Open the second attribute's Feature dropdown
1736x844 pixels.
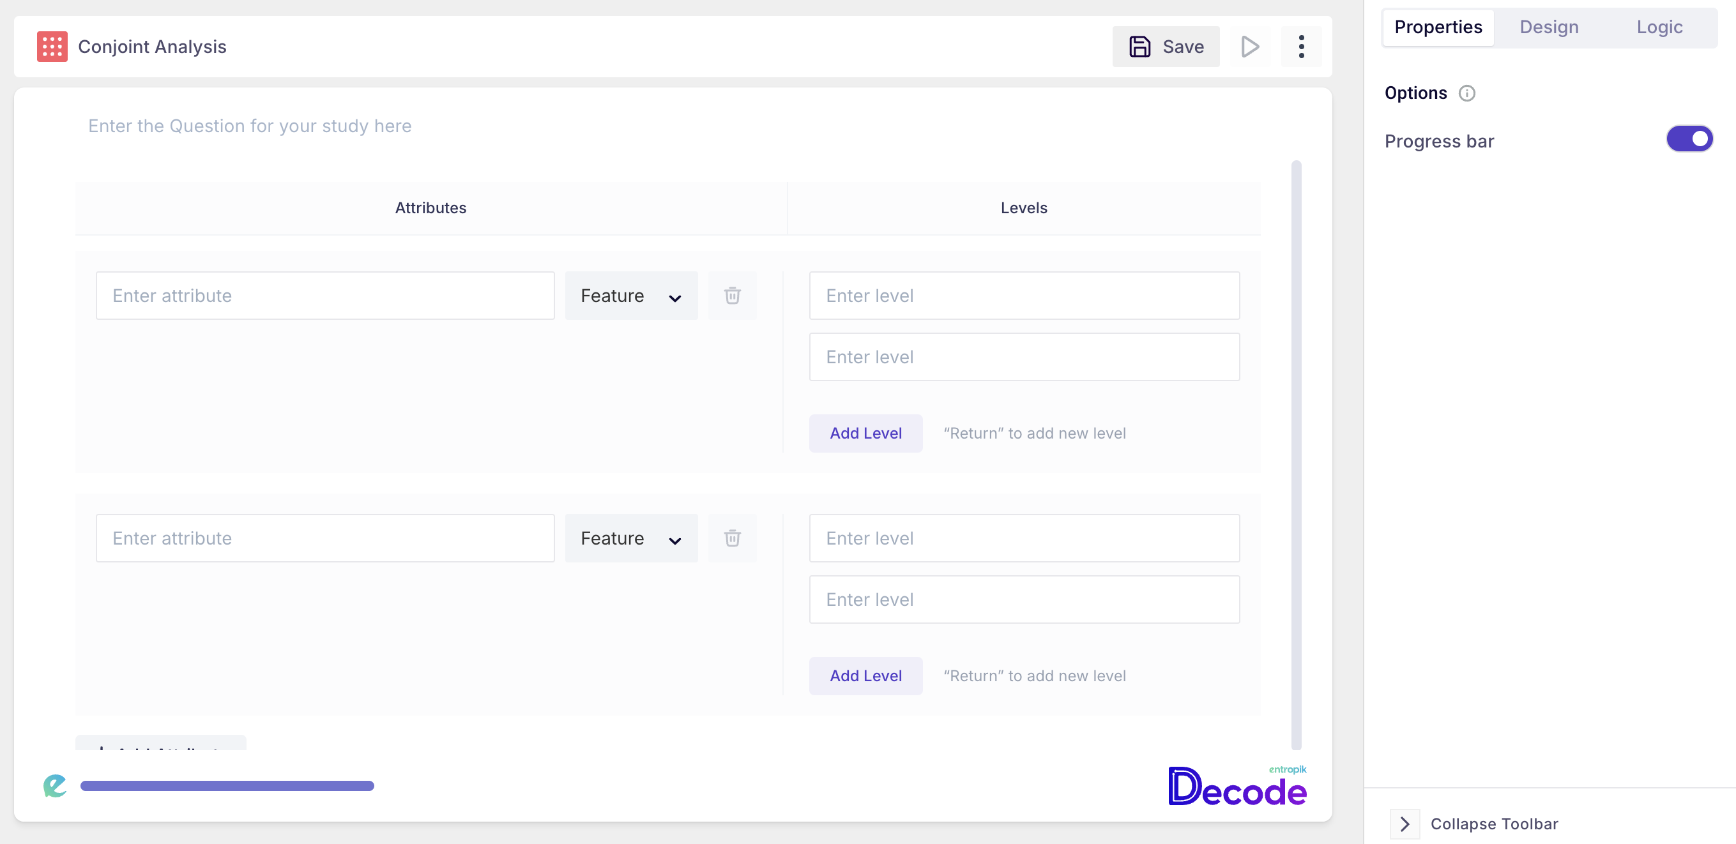pos(631,538)
